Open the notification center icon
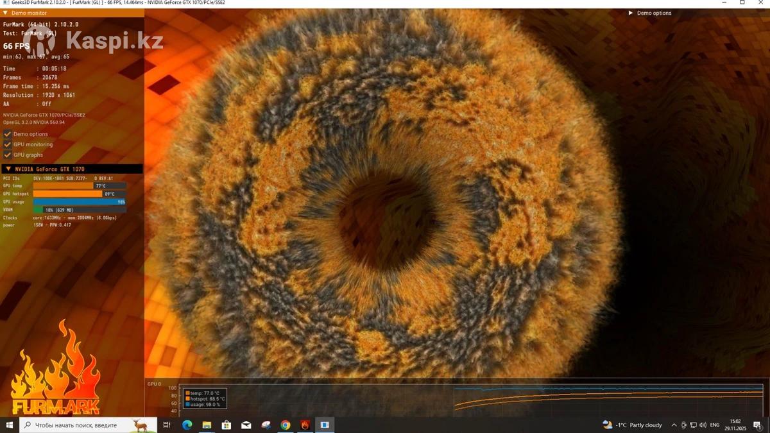Image resolution: width=770 pixels, height=433 pixels. pyautogui.click(x=757, y=425)
